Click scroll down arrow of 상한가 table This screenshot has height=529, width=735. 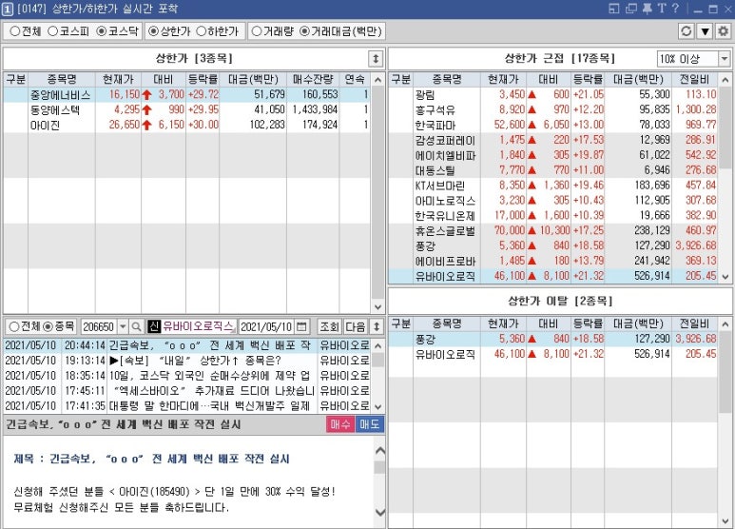pyautogui.click(x=377, y=307)
